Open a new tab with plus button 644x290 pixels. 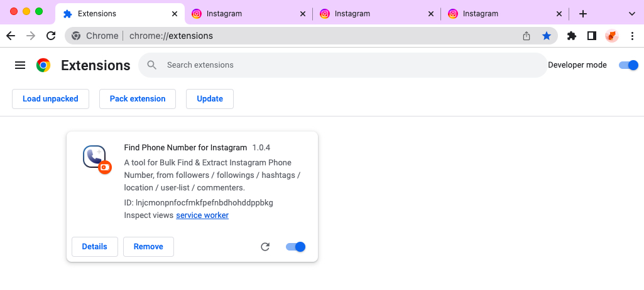pyautogui.click(x=583, y=13)
